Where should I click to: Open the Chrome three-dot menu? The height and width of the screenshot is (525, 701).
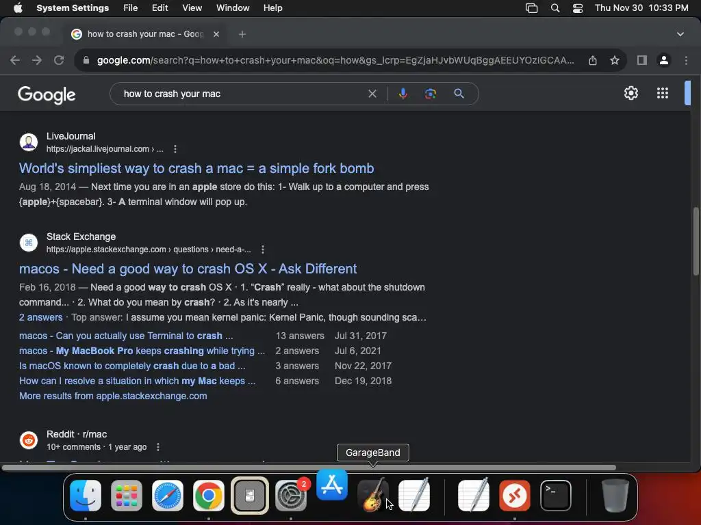[686, 60]
